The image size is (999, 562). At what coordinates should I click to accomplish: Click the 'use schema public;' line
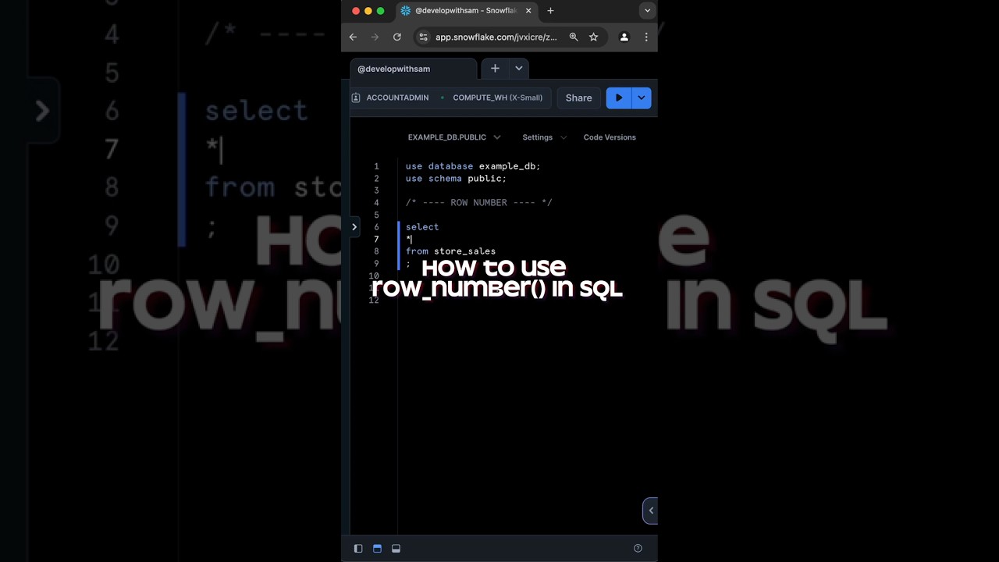[456, 179]
